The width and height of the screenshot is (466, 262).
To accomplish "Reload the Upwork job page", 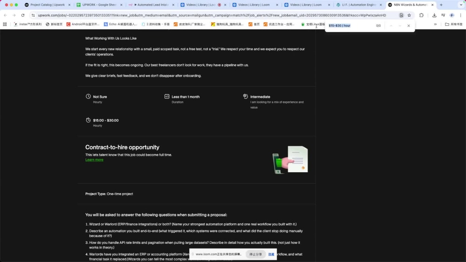I will pyautogui.click(x=23, y=15).
